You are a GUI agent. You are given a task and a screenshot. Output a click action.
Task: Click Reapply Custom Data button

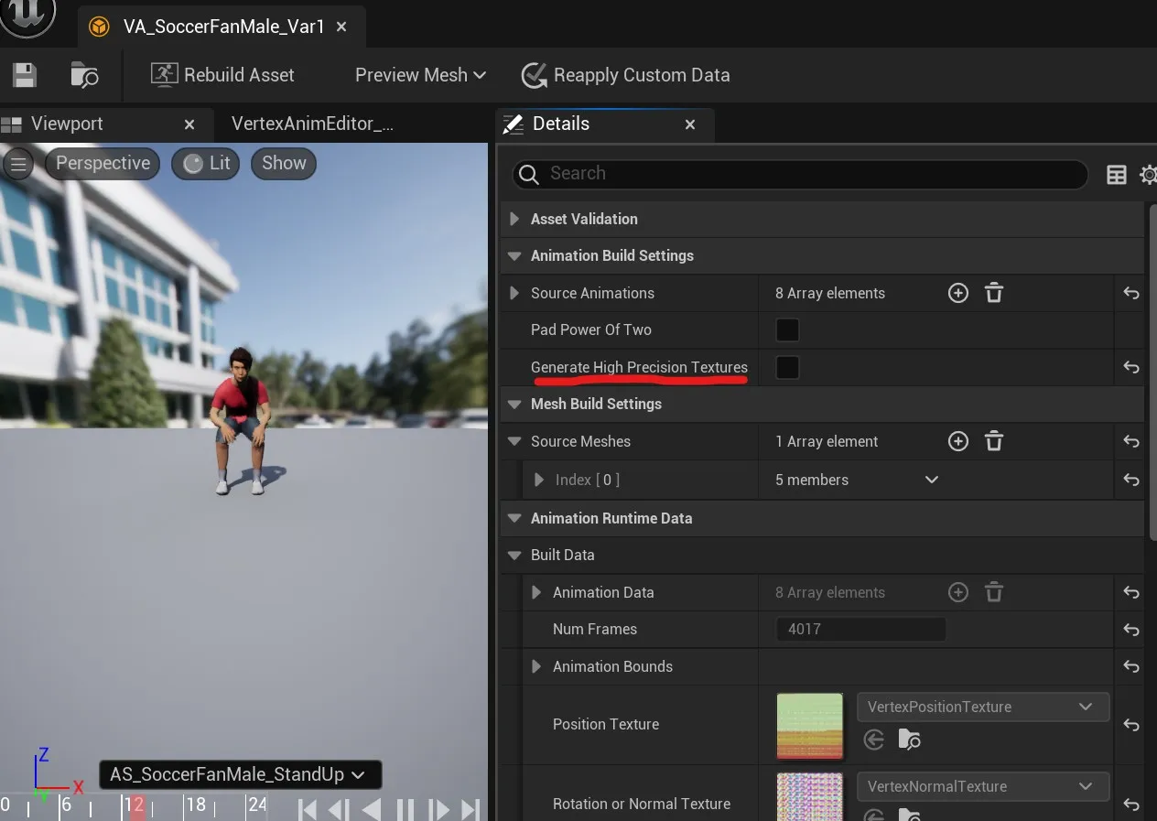click(625, 75)
